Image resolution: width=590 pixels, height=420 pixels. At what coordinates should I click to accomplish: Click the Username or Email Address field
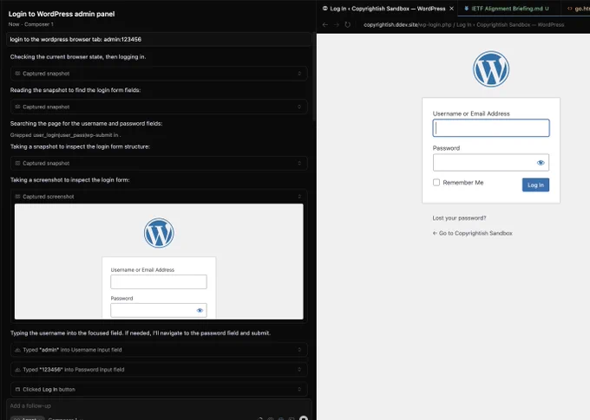click(491, 128)
